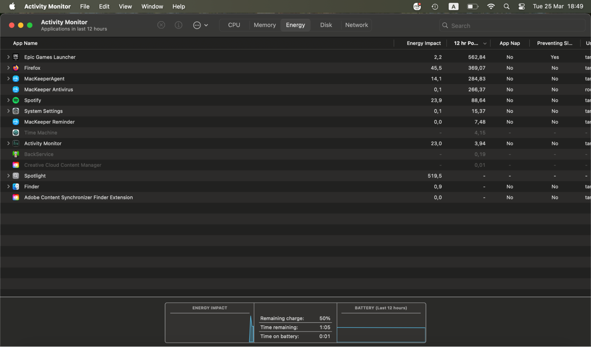Expand the MacKeeperAgent row
This screenshot has height=347, width=591.
[8, 79]
